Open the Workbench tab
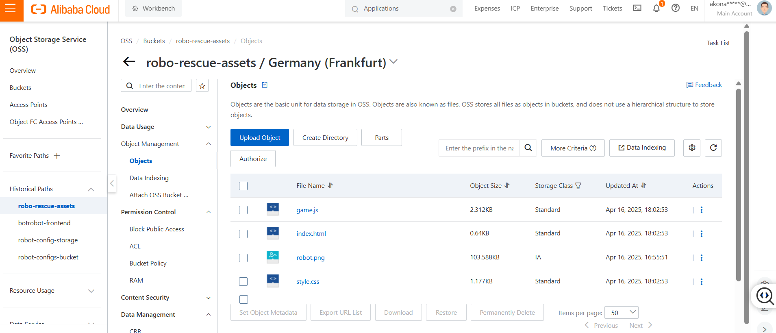 click(154, 8)
